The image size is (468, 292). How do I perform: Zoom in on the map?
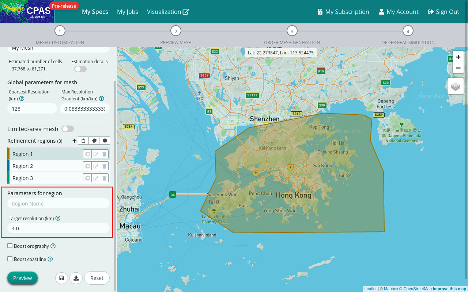click(458, 57)
